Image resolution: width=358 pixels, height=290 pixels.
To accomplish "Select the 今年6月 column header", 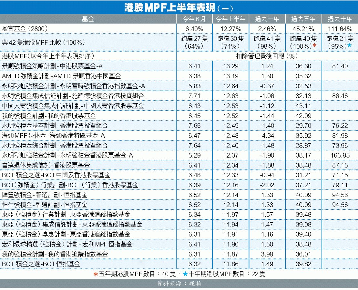I will pos(194,19).
